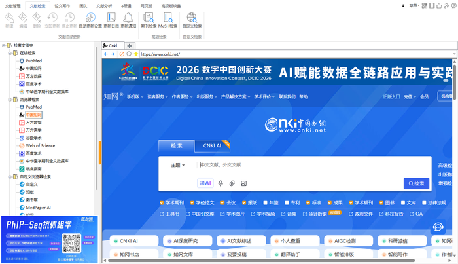Uncheck the 学术期刊 checkbox

click(x=162, y=202)
